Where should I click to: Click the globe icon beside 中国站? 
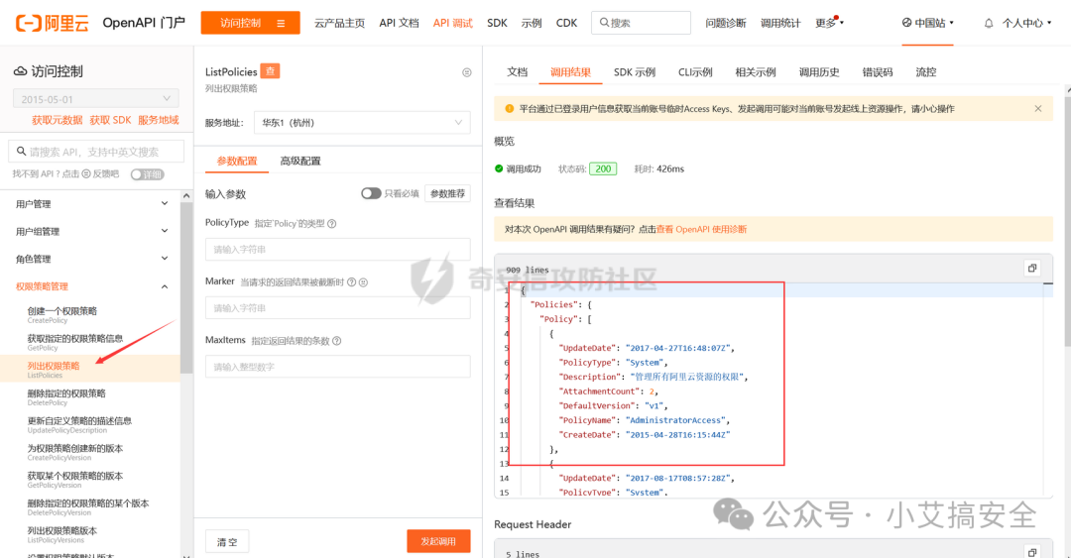coord(906,23)
